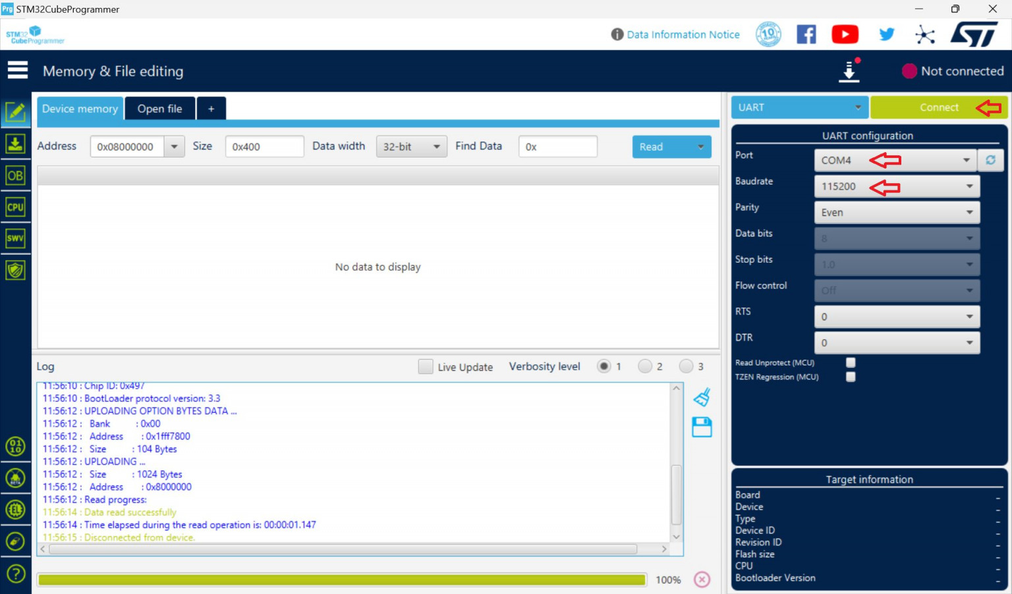Viewport: 1012px width, 594px height.
Task: Click the clear log broom icon
Action: (702, 397)
